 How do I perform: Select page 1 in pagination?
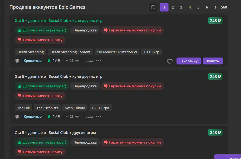(164, 7)
